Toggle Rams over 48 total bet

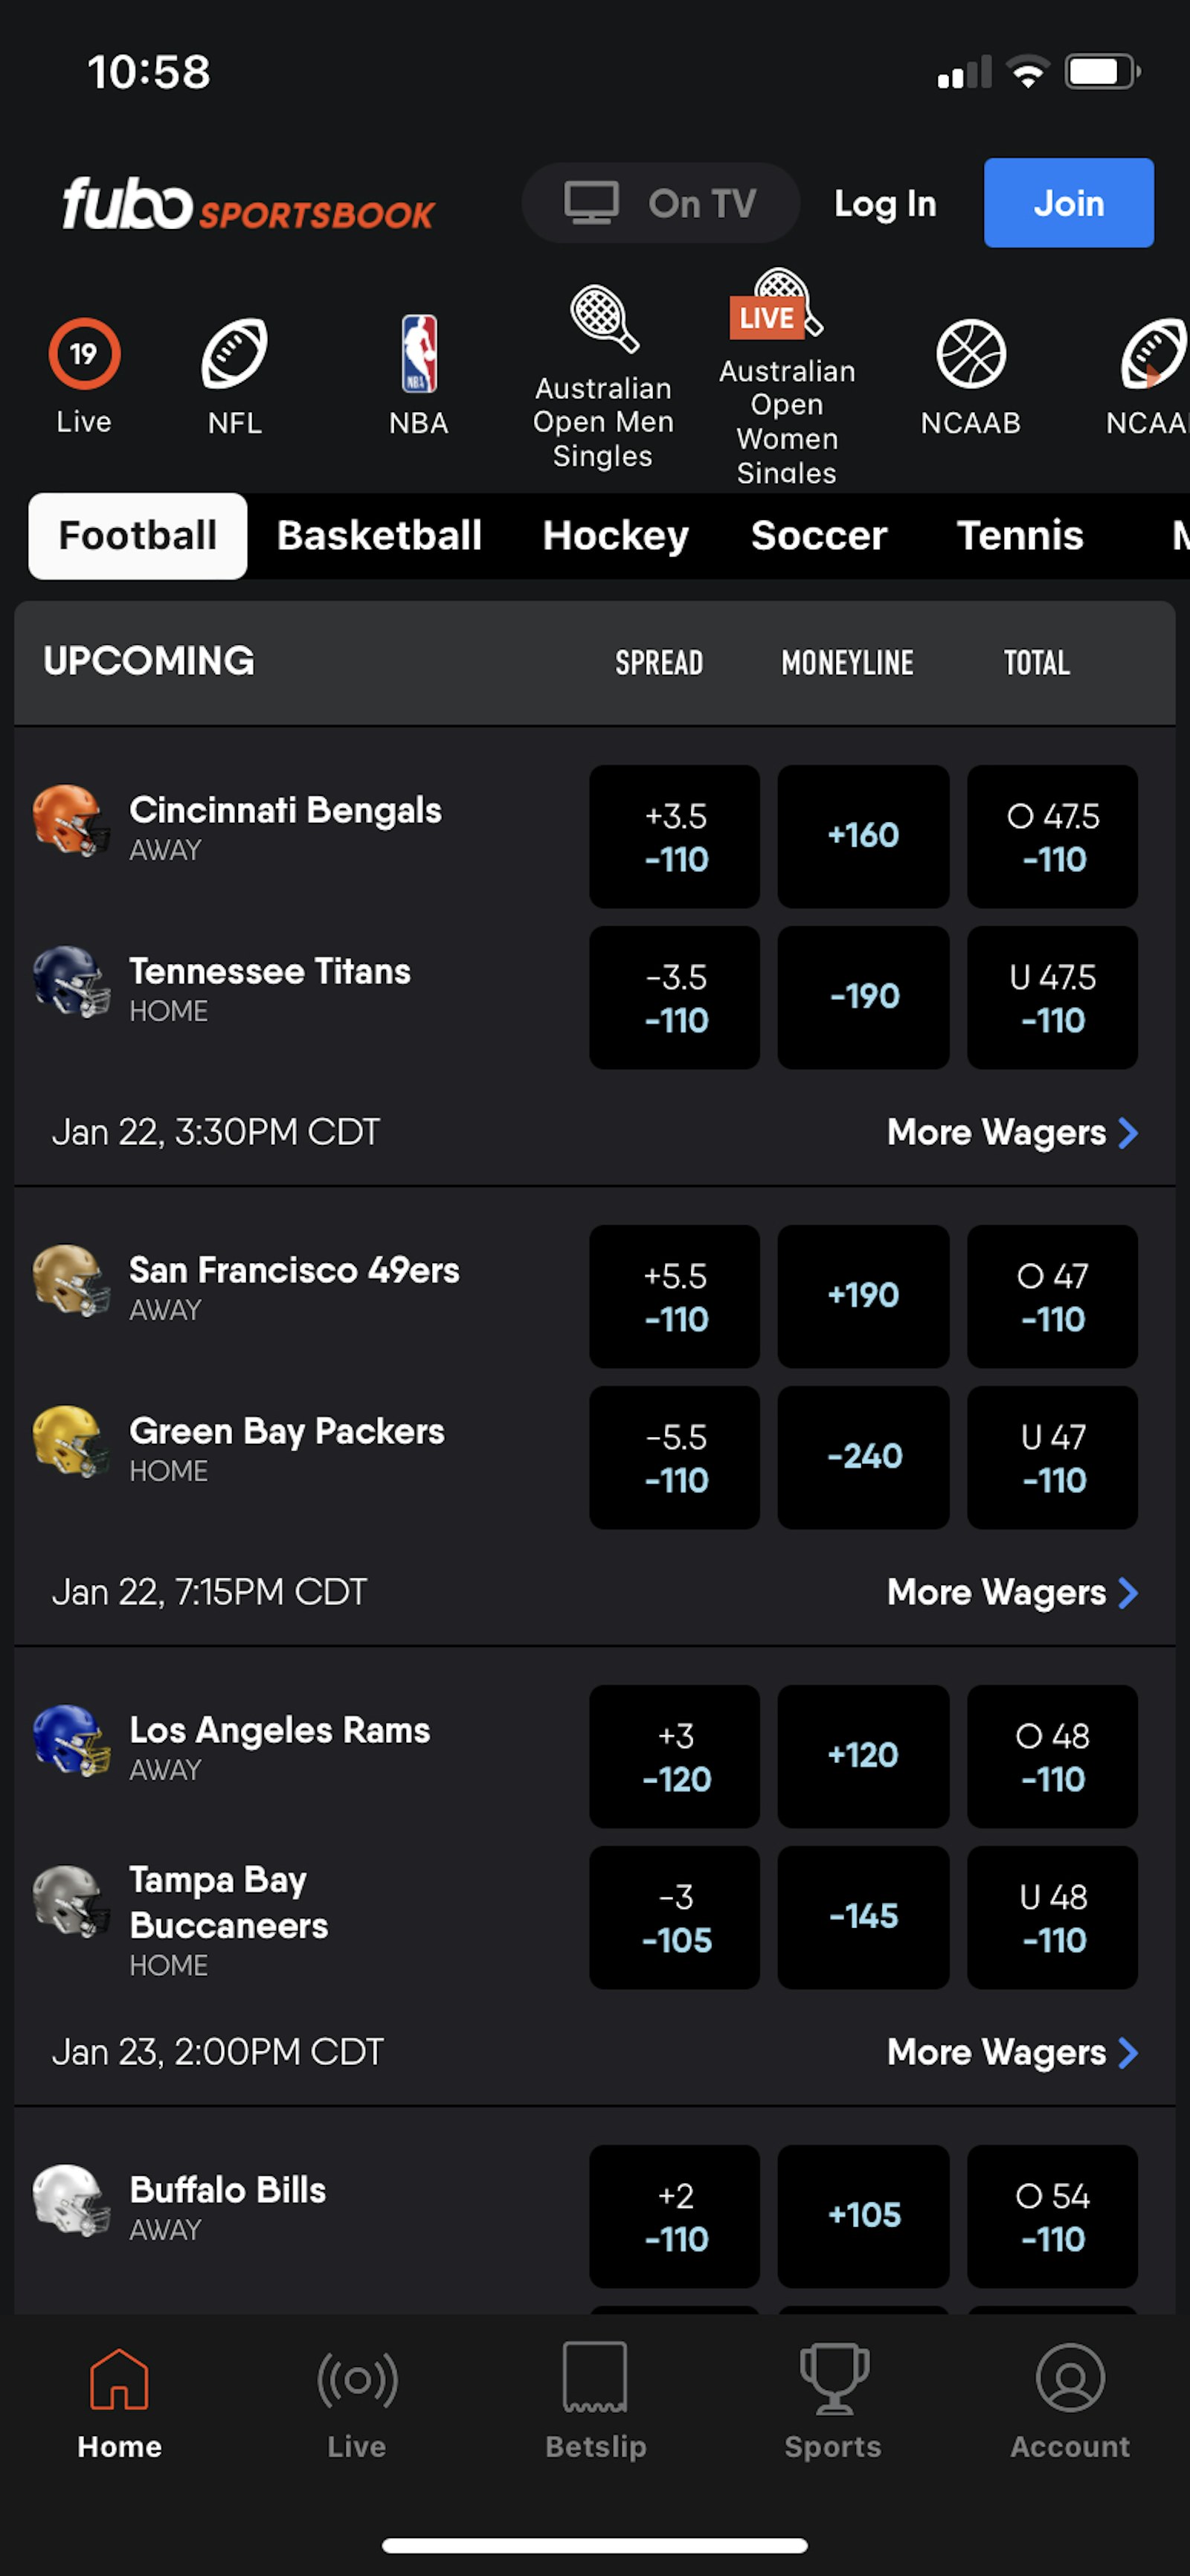[1052, 1756]
